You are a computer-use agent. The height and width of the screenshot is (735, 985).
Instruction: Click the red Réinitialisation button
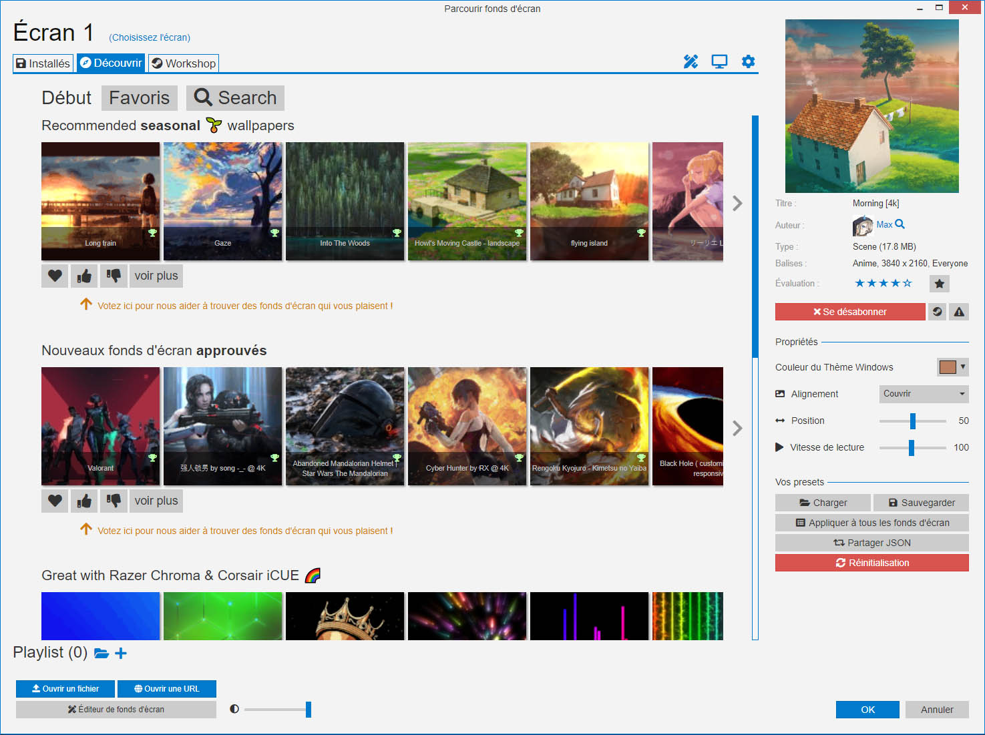click(872, 563)
